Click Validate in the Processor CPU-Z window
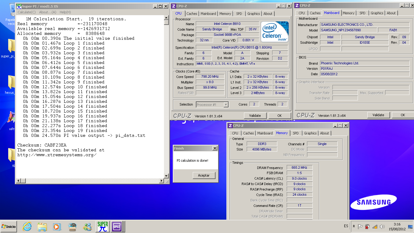Image resolution: width=414 pixels, height=233 pixels. 255,116
